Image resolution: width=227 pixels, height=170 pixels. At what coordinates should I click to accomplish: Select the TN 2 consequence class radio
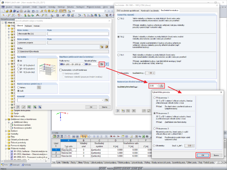point(119,37)
